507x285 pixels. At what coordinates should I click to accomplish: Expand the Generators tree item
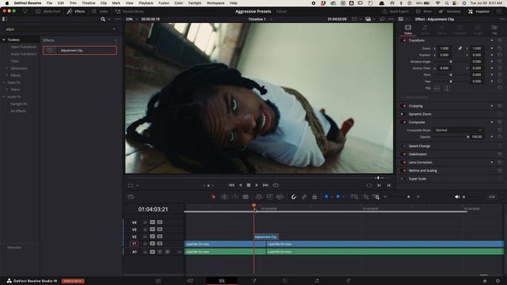click(x=7, y=68)
